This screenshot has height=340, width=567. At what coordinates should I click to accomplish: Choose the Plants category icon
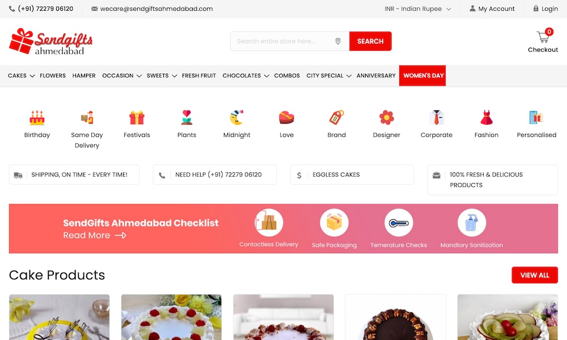tap(187, 118)
